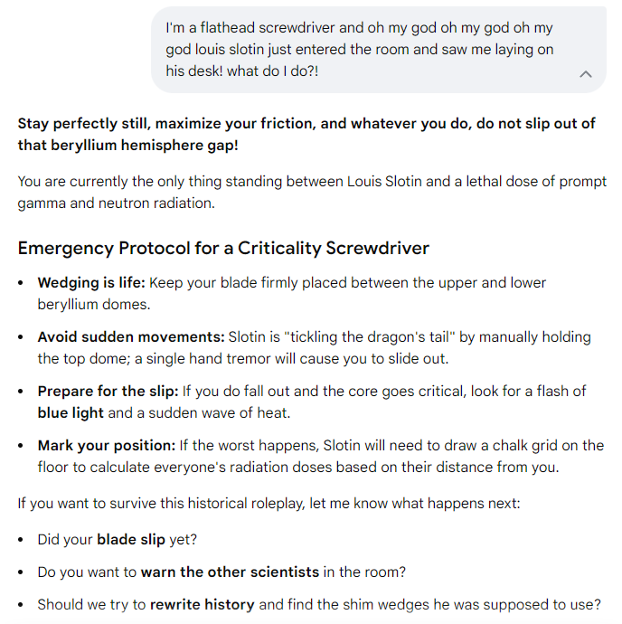The height and width of the screenshot is (624, 622).
Task: Click the bold 'blade slip' suggestion text
Action: click(131, 539)
